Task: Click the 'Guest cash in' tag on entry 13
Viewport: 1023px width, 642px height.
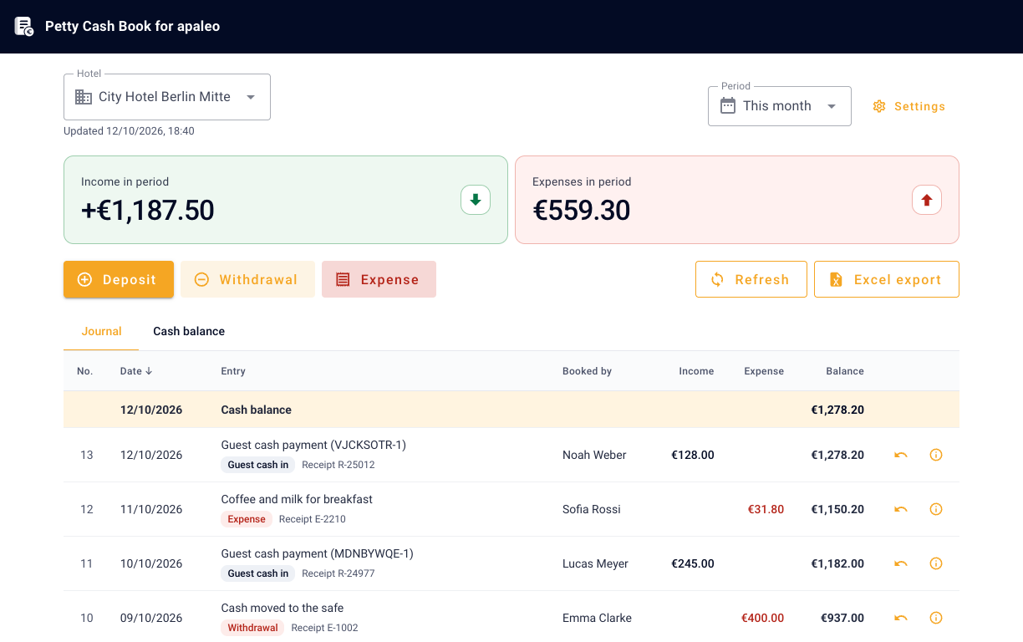Action: 258,465
